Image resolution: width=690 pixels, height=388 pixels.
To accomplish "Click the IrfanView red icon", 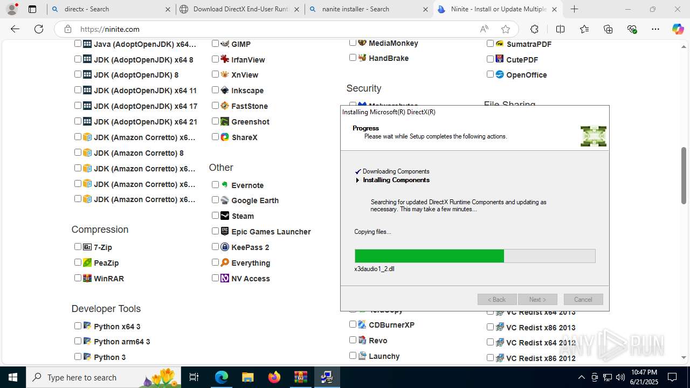I will click(225, 59).
